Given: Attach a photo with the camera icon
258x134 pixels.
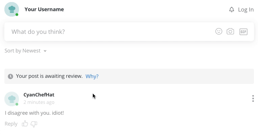Looking at the screenshot, I should point(230,31).
